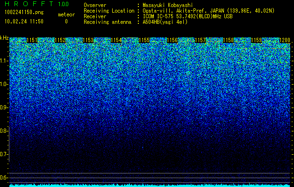Click the 1151 time marker
This screenshot has width=294, height=187.
point(32,40)
